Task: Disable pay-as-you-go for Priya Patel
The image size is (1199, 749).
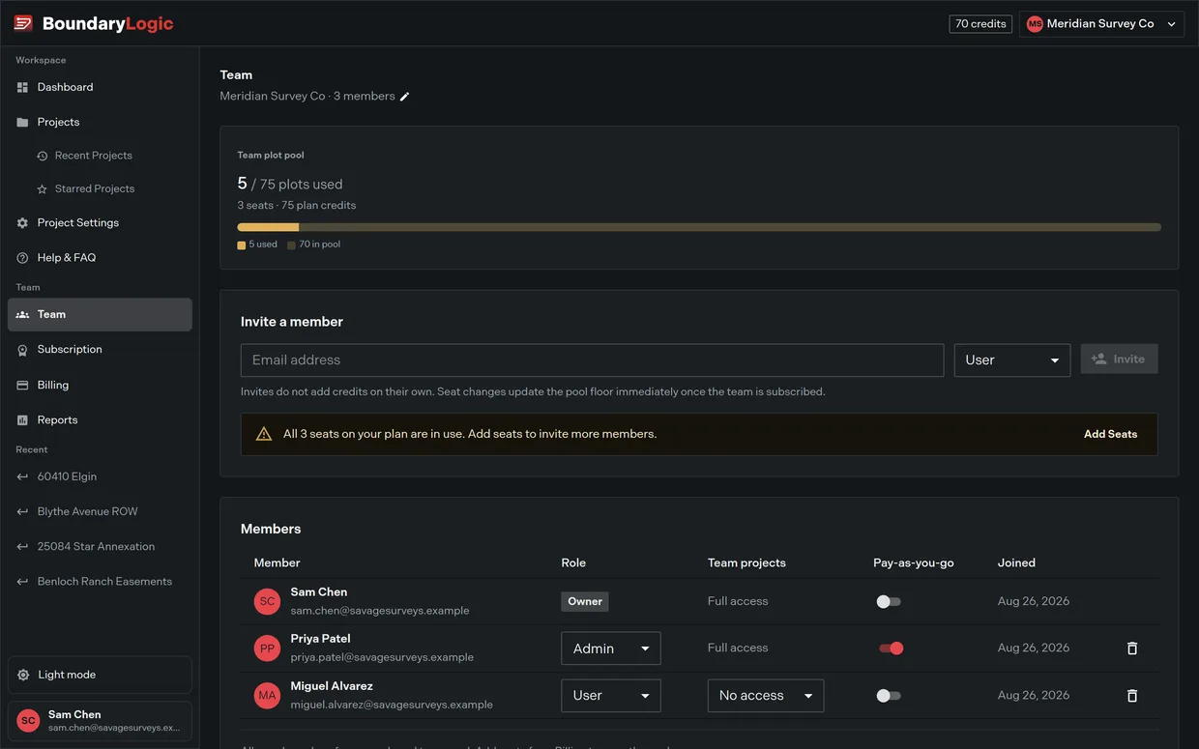Action: 892,648
